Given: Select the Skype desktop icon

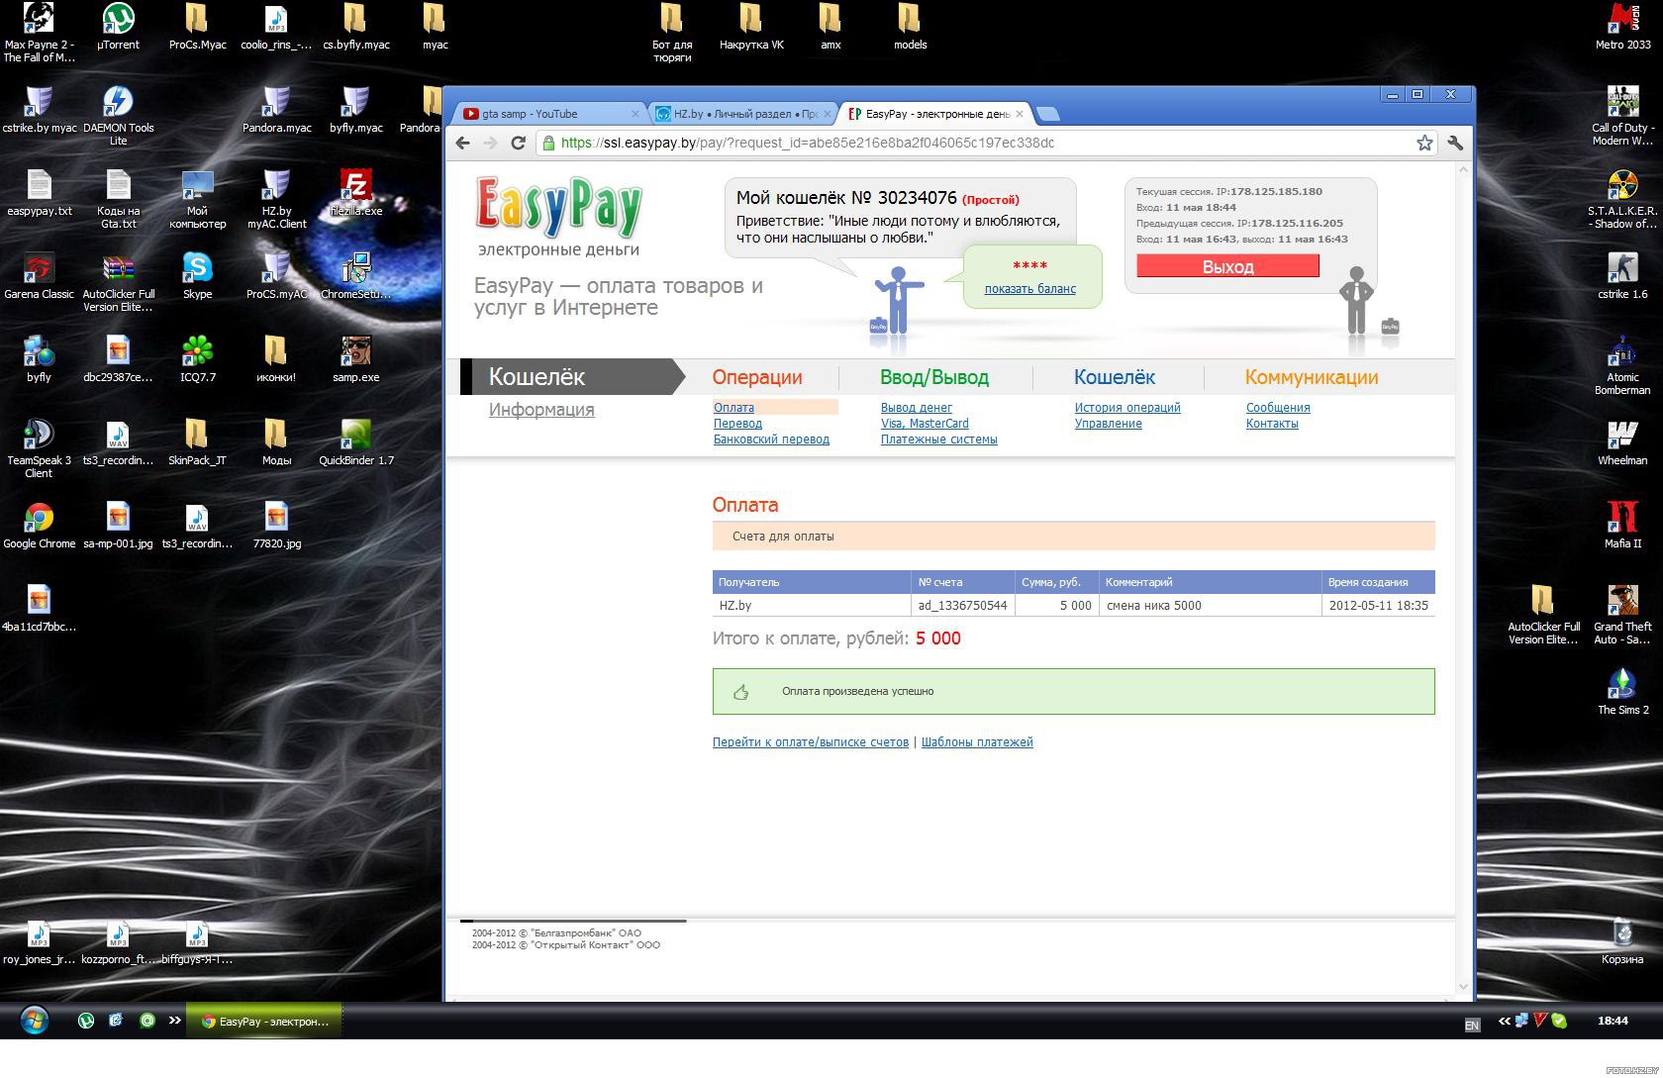Looking at the screenshot, I should (x=197, y=276).
